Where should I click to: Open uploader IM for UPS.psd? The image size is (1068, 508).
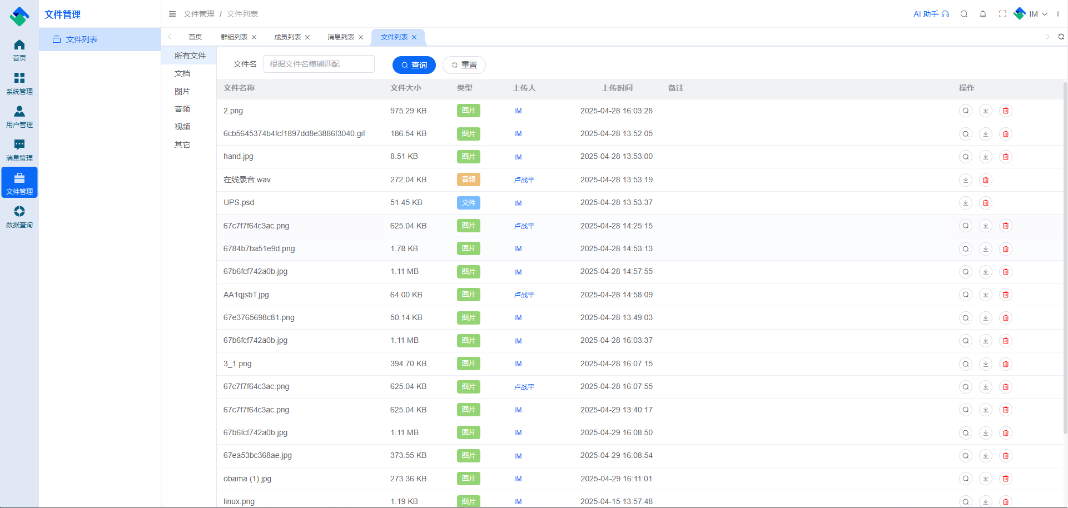click(x=518, y=203)
